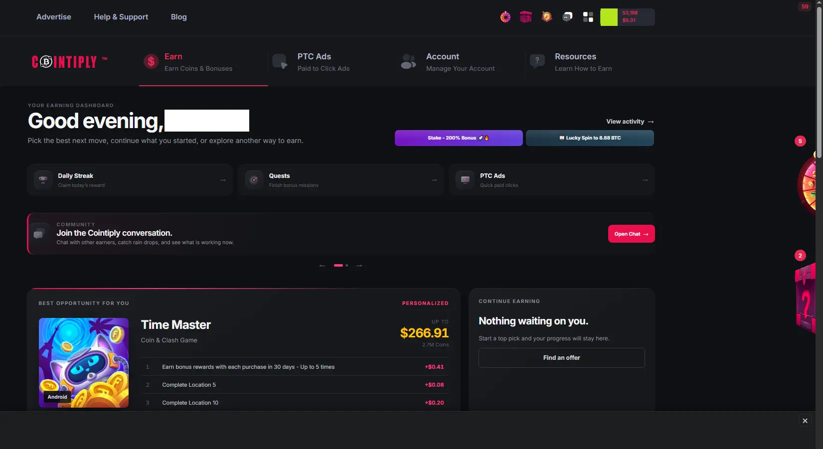Click the Find an offer button
Viewport: 823px width, 449px height.
tap(562, 358)
